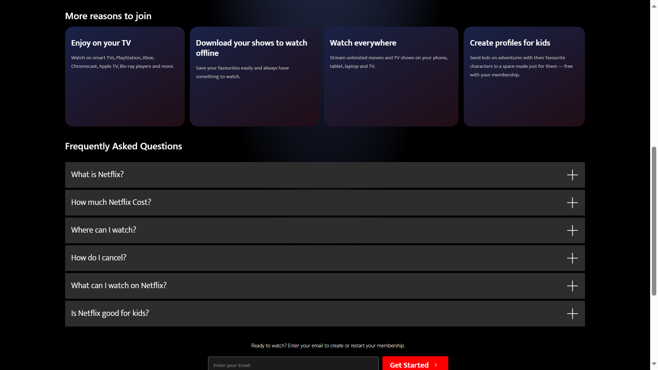Select Download your shows to watch offline card
This screenshot has width=658, height=370.
pyautogui.click(x=254, y=76)
